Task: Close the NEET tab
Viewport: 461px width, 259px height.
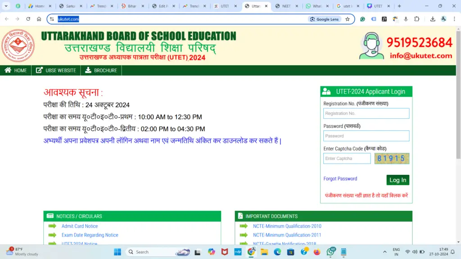Action: tap(297, 6)
